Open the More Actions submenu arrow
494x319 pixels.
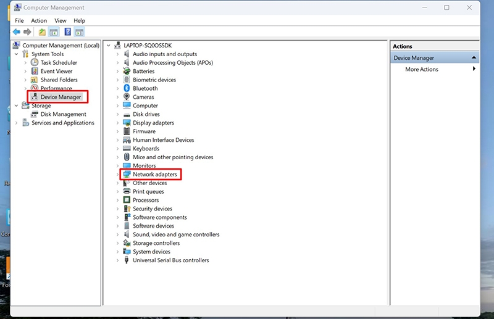(x=474, y=68)
